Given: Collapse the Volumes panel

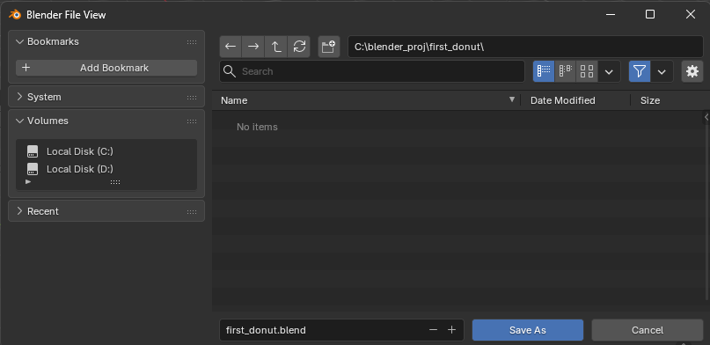Looking at the screenshot, I should tap(19, 121).
